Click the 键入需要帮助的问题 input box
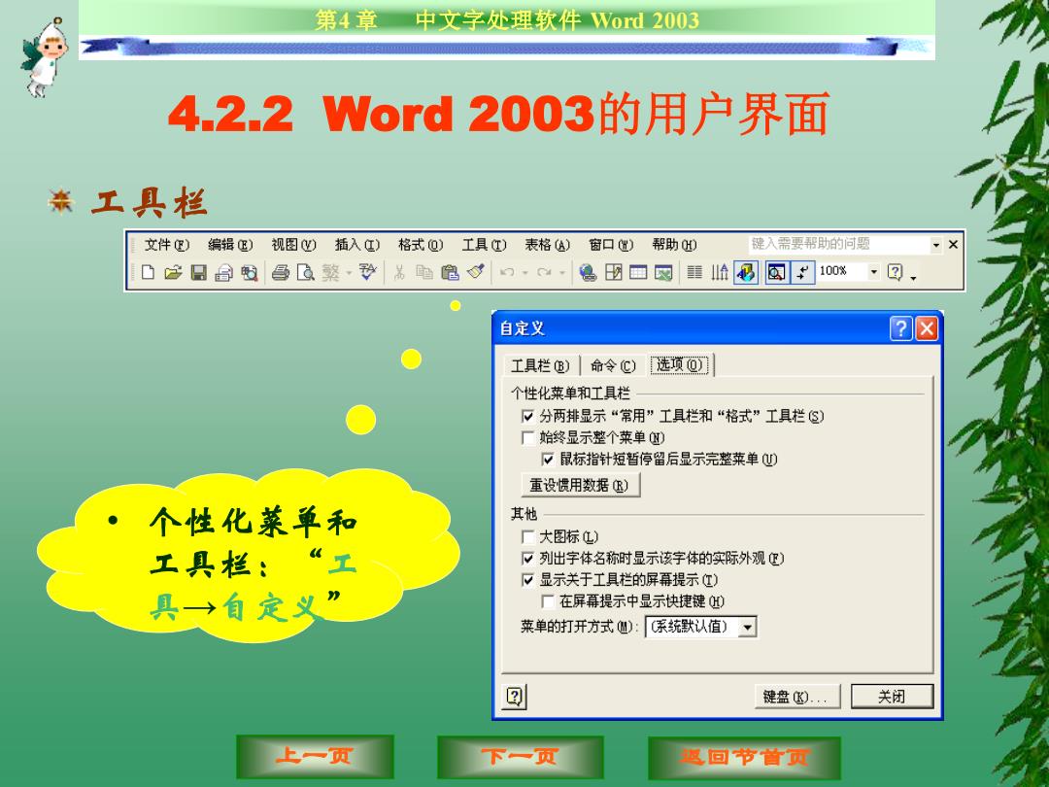 [x=839, y=244]
